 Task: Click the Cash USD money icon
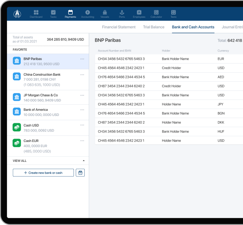[x=17, y=127]
